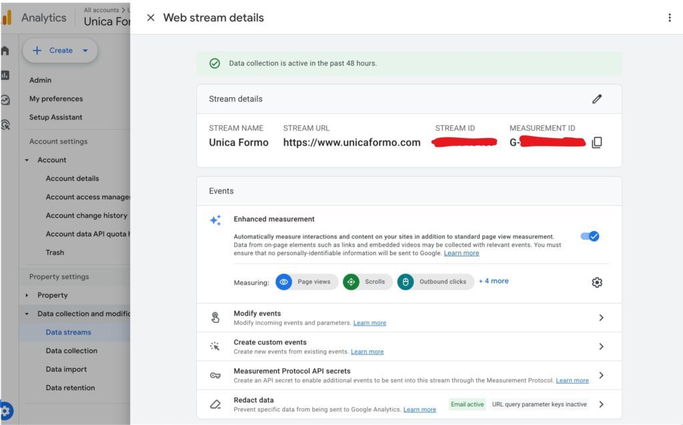Click Learn more link under Enhanced measurement
This screenshot has width=683, height=425.
[461, 253]
